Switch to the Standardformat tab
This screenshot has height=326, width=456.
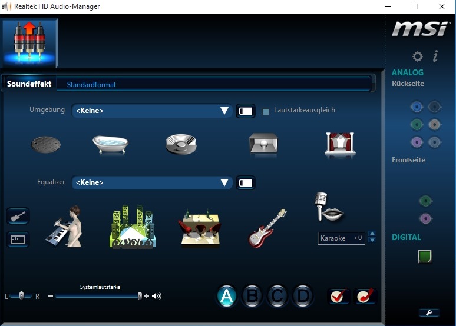(91, 85)
